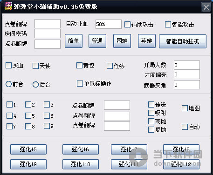The width and height of the screenshot is (213, 175).
Task: Tick checkbox number 7
Action: click(9, 126)
